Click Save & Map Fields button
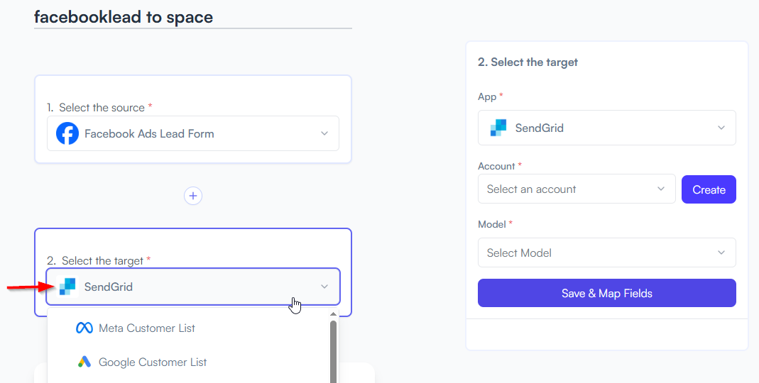The height and width of the screenshot is (383, 759). tap(606, 293)
